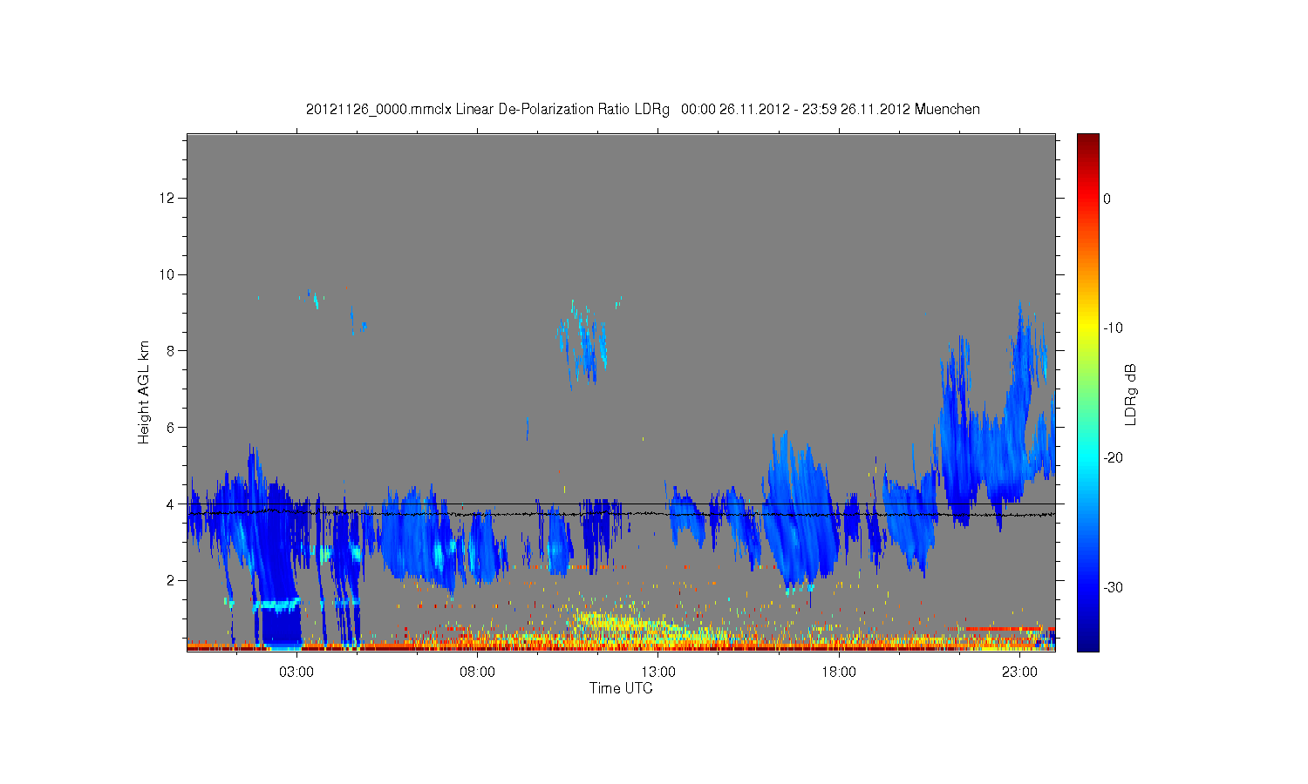The width and height of the screenshot is (1308, 784).
Task: Click the colorbar value 0
Action: (x=1107, y=199)
